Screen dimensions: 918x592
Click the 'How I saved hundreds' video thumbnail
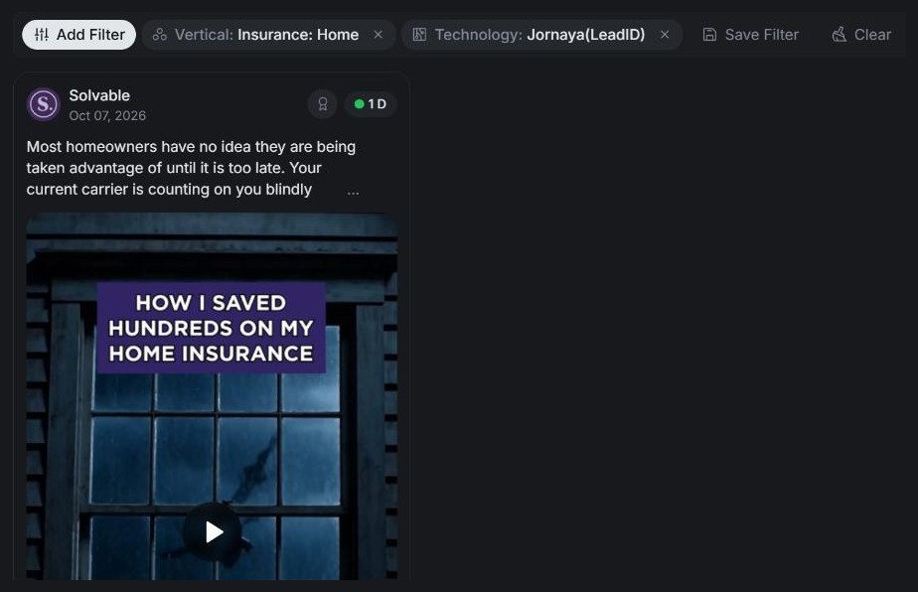(212, 396)
